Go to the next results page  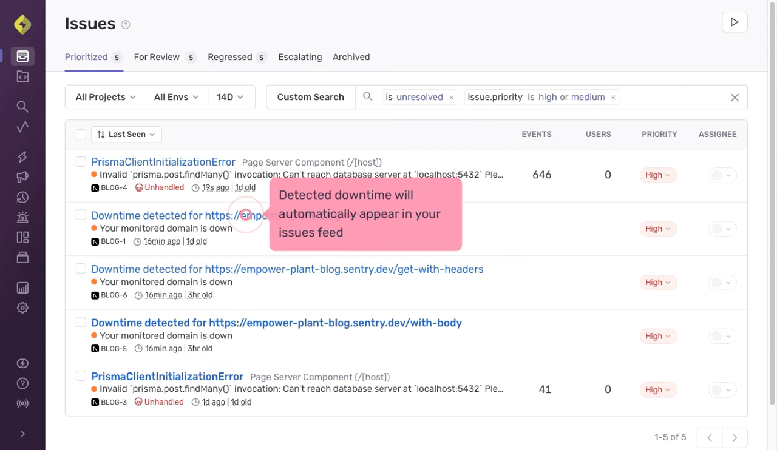pyautogui.click(x=735, y=437)
